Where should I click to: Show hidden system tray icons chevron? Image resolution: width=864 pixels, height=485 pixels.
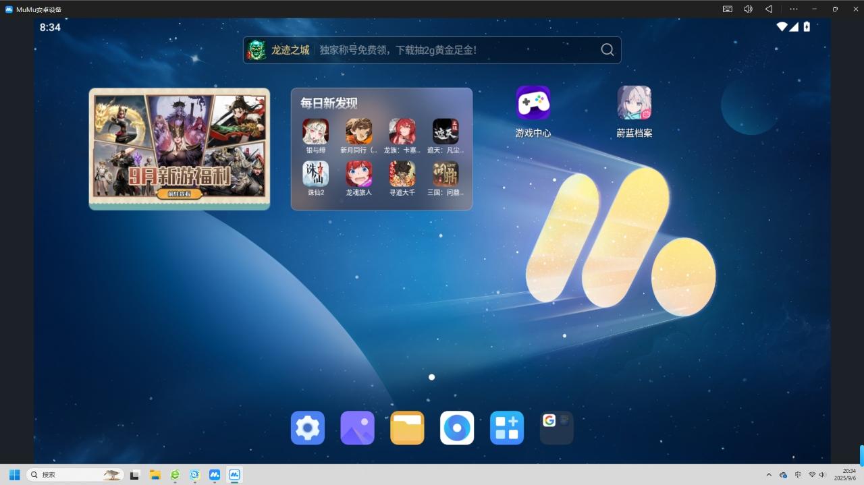(x=768, y=475)
